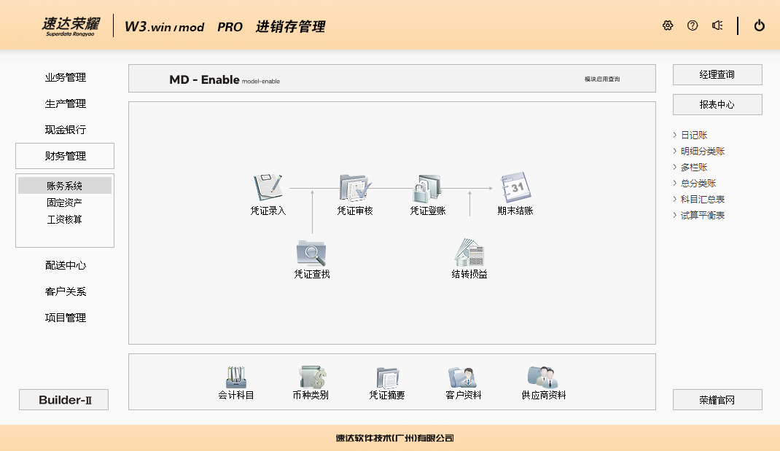This screenshot has width=780, height=451.
Task: Toggle the sound speaker icon
Action: (717, 26)
